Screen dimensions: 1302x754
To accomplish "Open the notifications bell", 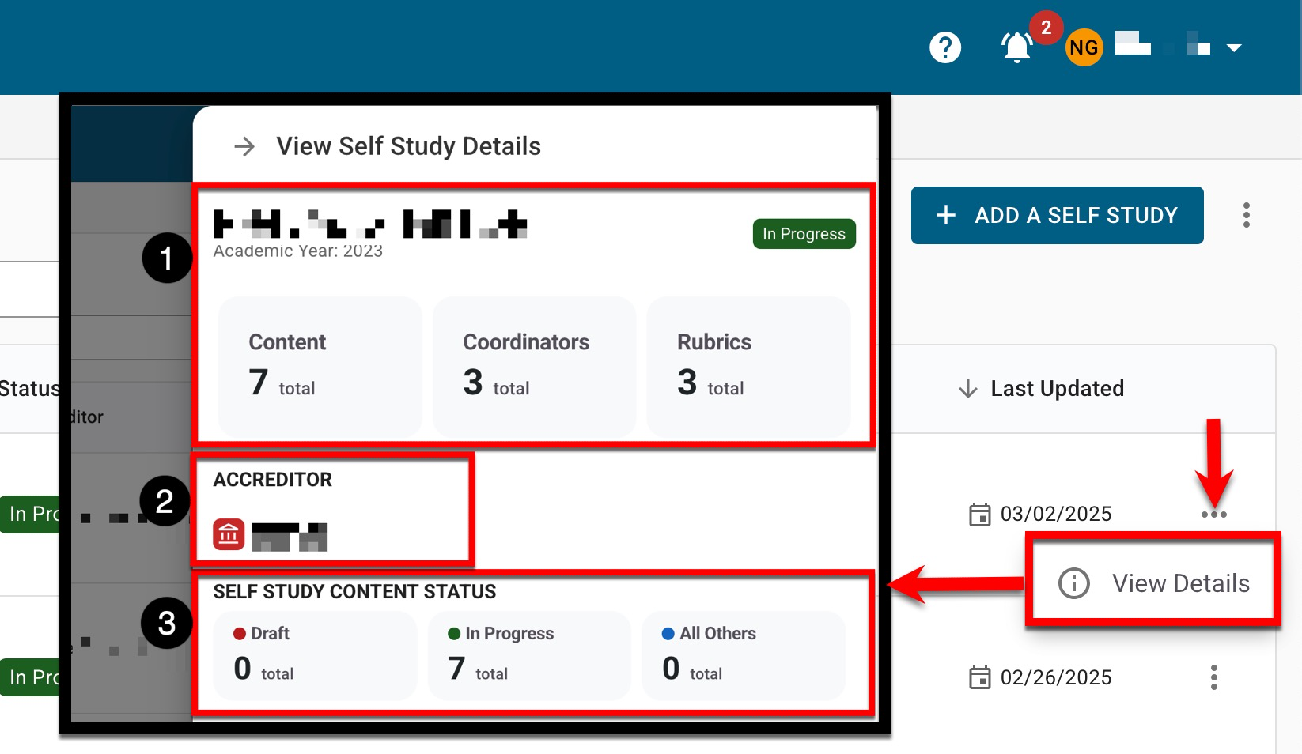I will point(1016,47).
